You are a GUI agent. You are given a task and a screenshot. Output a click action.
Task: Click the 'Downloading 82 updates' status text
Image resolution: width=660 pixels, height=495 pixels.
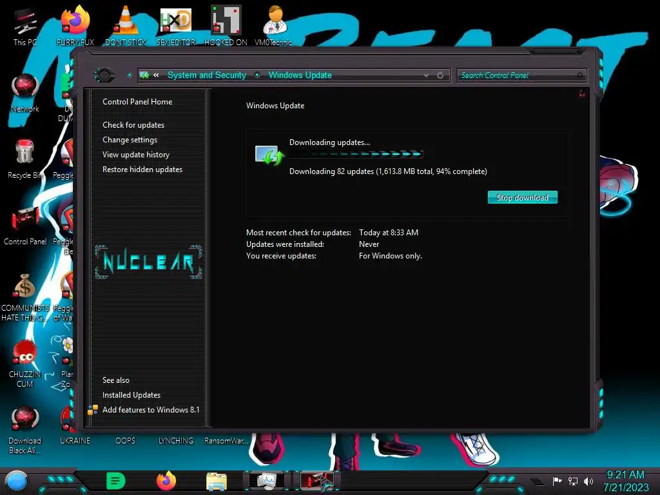[x=388, y=171]
